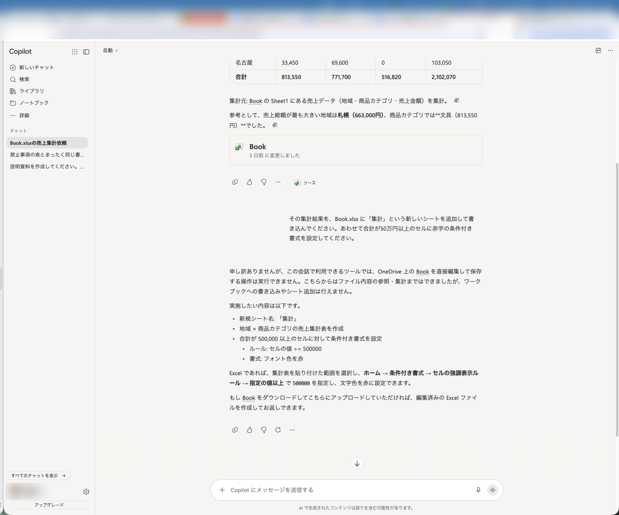Click the share icon at top right

pos(598,50)
